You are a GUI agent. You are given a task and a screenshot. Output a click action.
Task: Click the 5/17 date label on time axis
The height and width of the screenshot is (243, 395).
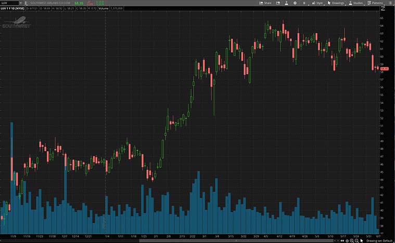[343, 236]
